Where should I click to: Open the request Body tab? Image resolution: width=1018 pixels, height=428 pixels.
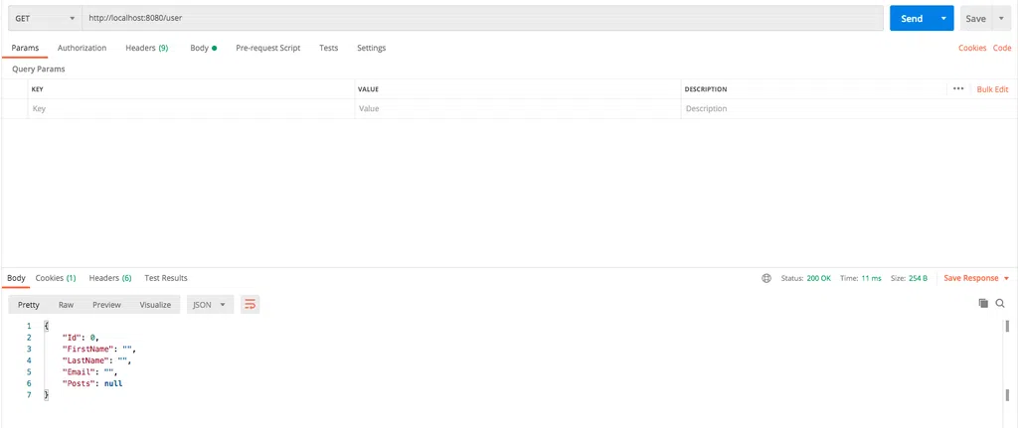point(203,48)
